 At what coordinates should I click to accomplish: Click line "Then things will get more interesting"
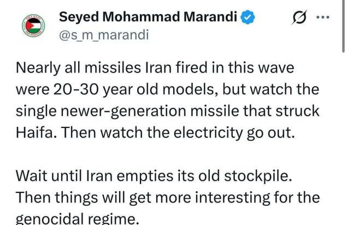(x=168, y=197)
